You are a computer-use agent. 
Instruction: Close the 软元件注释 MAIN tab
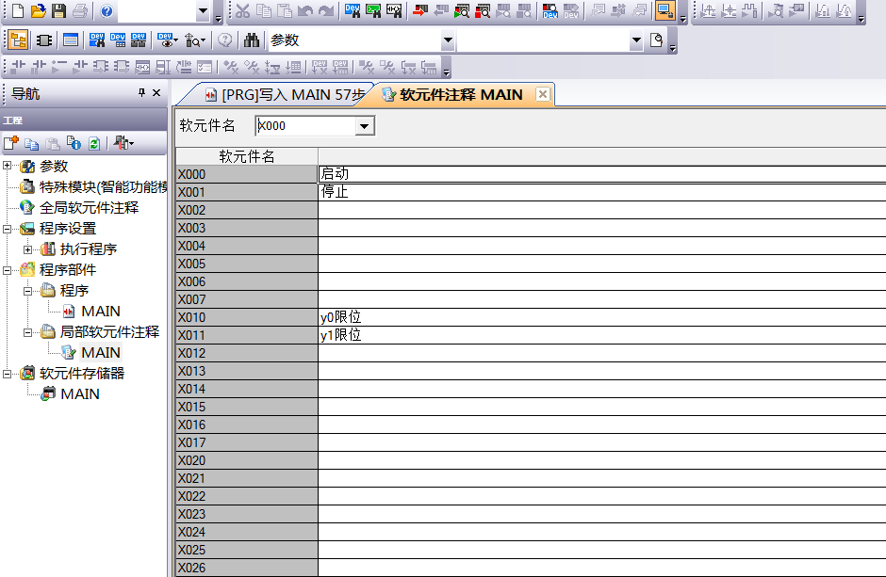542,94
